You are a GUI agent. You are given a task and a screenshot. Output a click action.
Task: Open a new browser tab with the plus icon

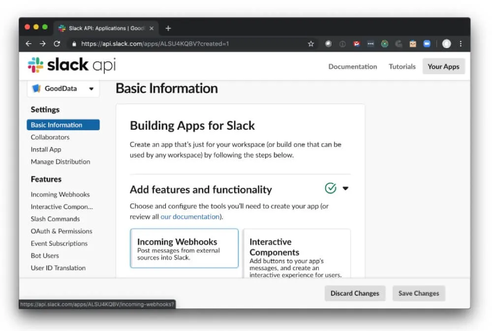point(168,28)
